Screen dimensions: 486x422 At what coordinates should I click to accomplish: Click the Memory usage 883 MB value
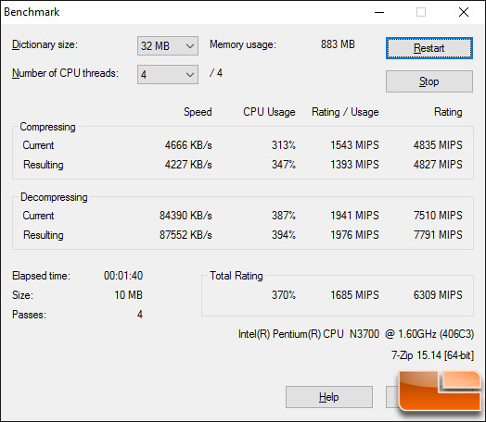pyautogui.click(x=338, y=44)
